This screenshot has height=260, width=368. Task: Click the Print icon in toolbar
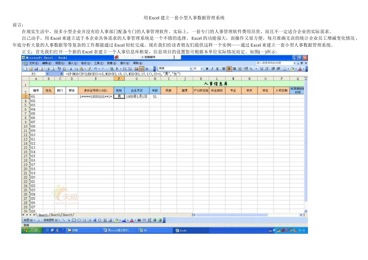click(48, 69)
